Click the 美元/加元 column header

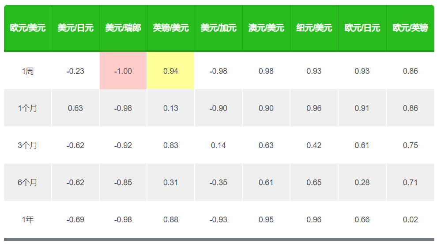218,28
